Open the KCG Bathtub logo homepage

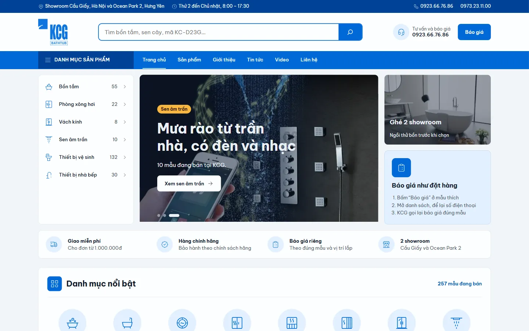coord(53,32)
